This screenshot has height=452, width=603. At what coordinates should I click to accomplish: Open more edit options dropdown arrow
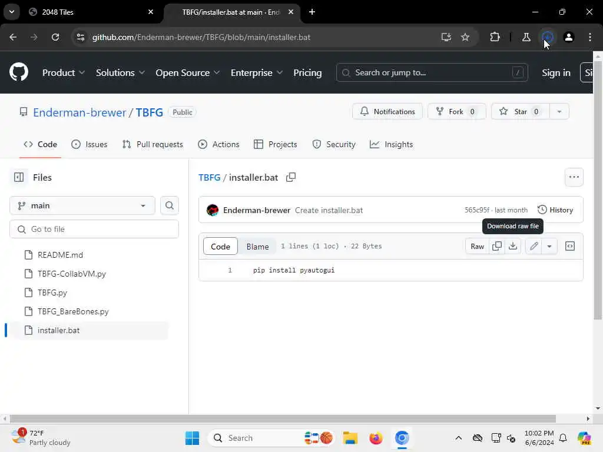(x=549, y=246)
